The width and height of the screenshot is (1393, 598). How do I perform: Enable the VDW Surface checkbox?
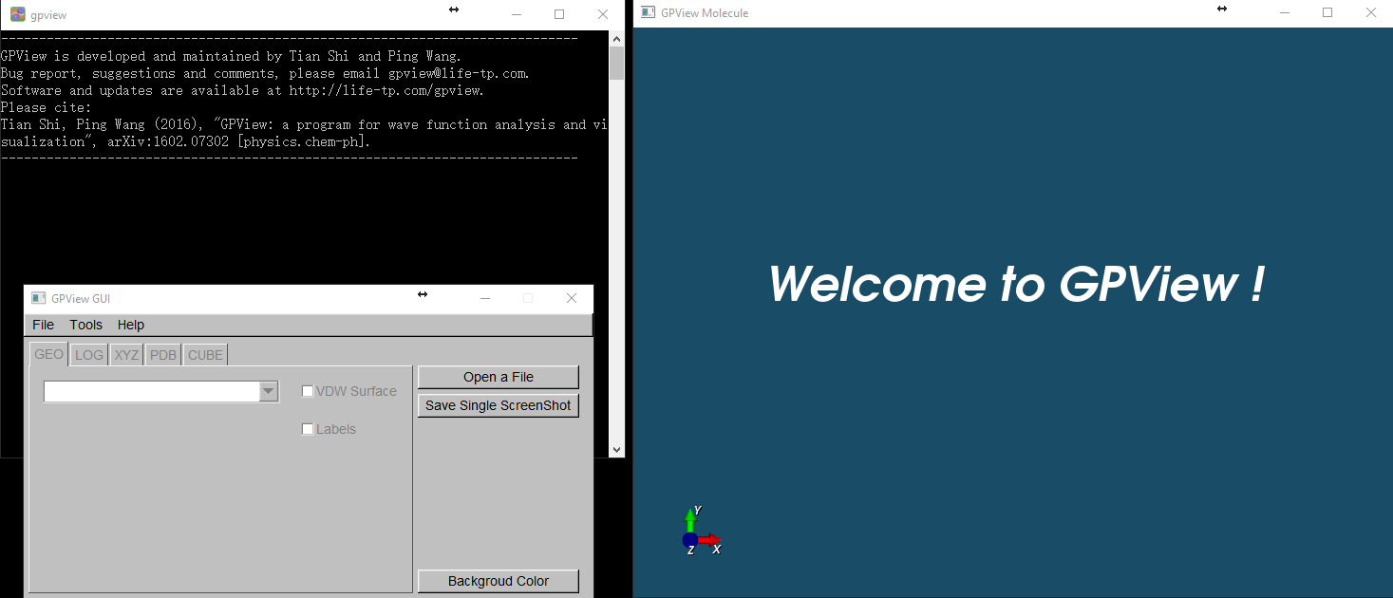[x=308, y=391]
